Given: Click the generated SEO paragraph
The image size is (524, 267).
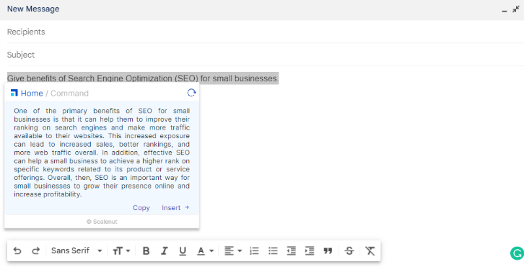Looking at the screenshot, I should (x=102, y=153).
